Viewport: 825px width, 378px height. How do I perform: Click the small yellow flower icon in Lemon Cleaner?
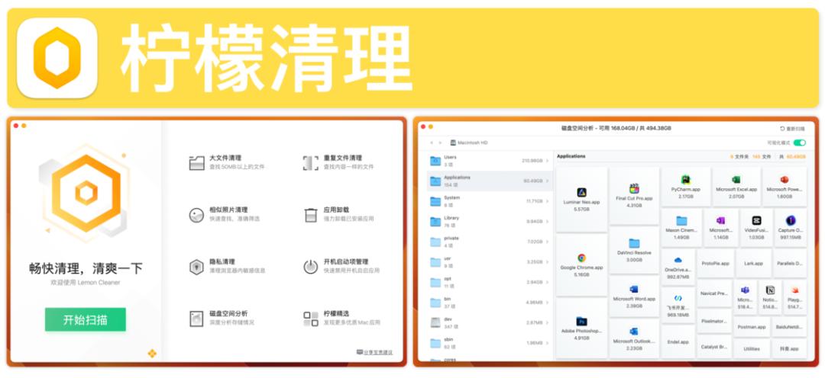[152, 354]
